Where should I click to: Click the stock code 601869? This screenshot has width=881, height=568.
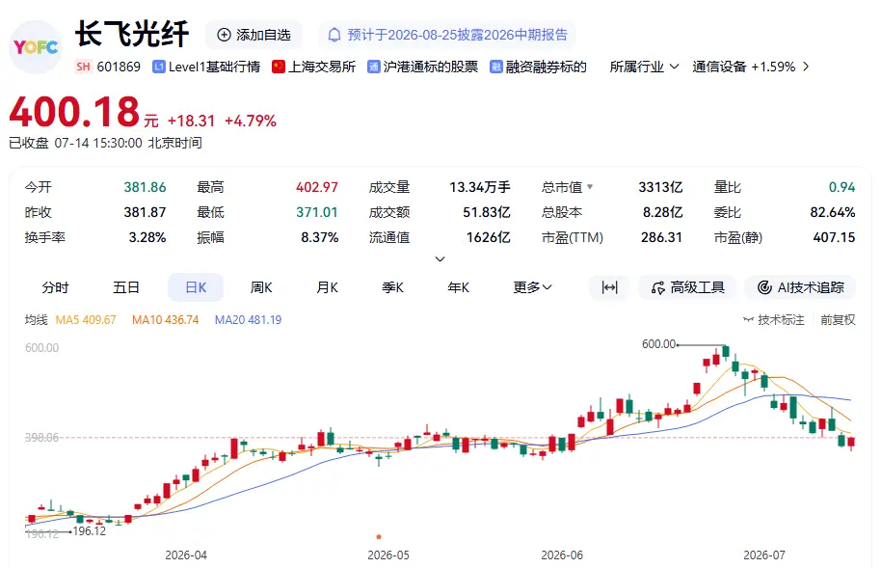[119, 67]
